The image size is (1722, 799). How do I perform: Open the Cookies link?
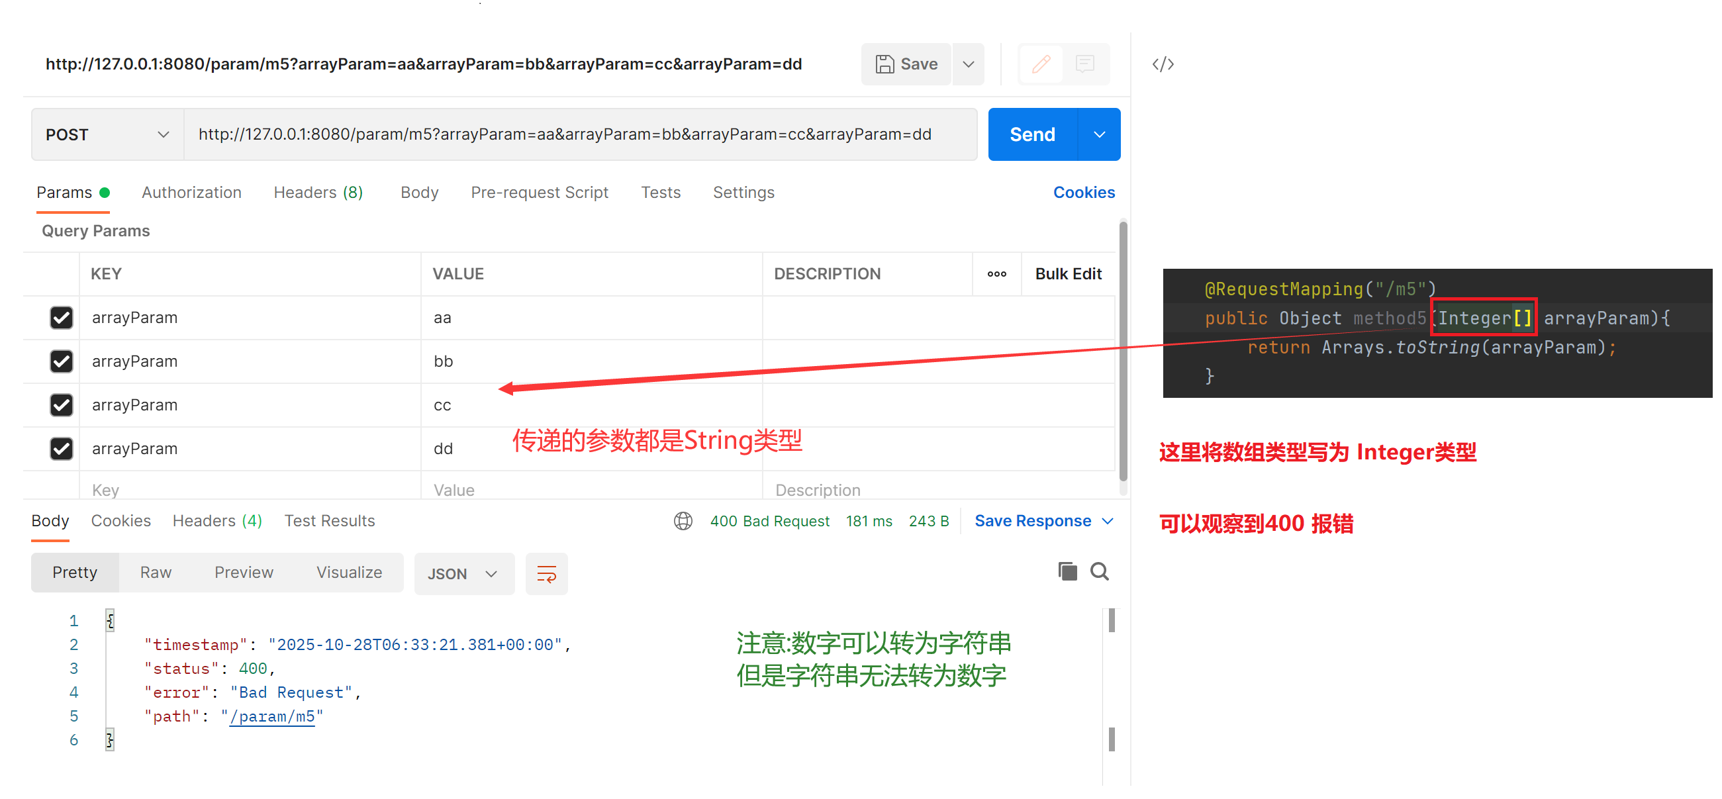tap(1084, 193)
